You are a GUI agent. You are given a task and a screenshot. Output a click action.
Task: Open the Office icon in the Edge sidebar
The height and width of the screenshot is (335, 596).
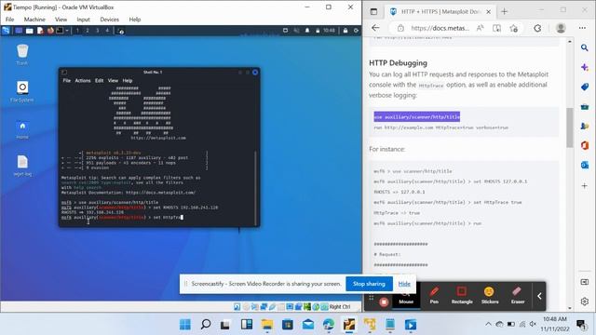[585, 145]
